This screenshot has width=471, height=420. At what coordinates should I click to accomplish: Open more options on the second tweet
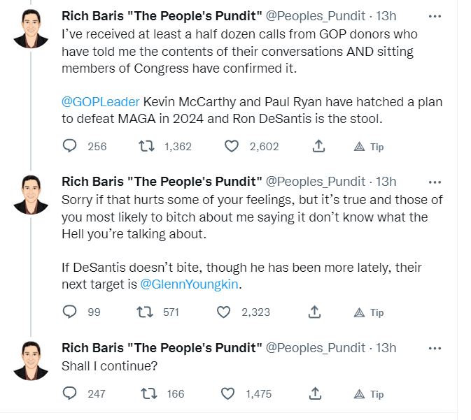[x=435, y=182]
